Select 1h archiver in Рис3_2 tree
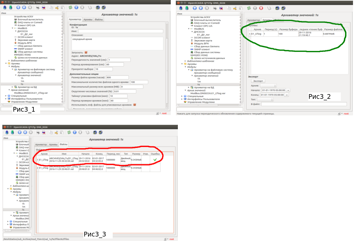 (x=199, y=78)
